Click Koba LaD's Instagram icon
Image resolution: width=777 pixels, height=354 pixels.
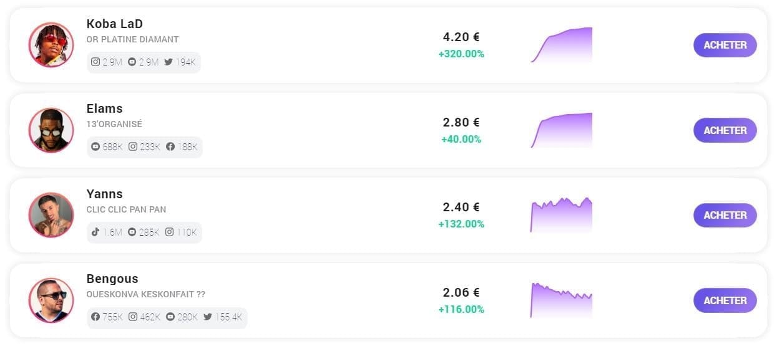(x=95, y=62)
